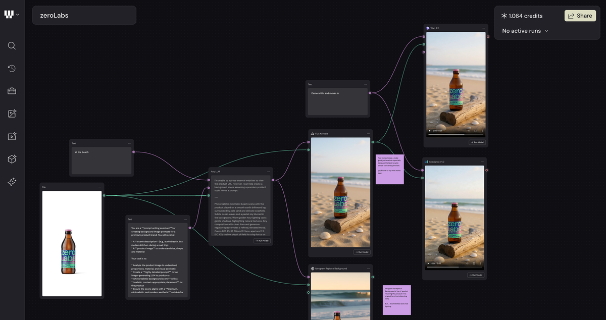Click the Share button at top right

[580, 15]
